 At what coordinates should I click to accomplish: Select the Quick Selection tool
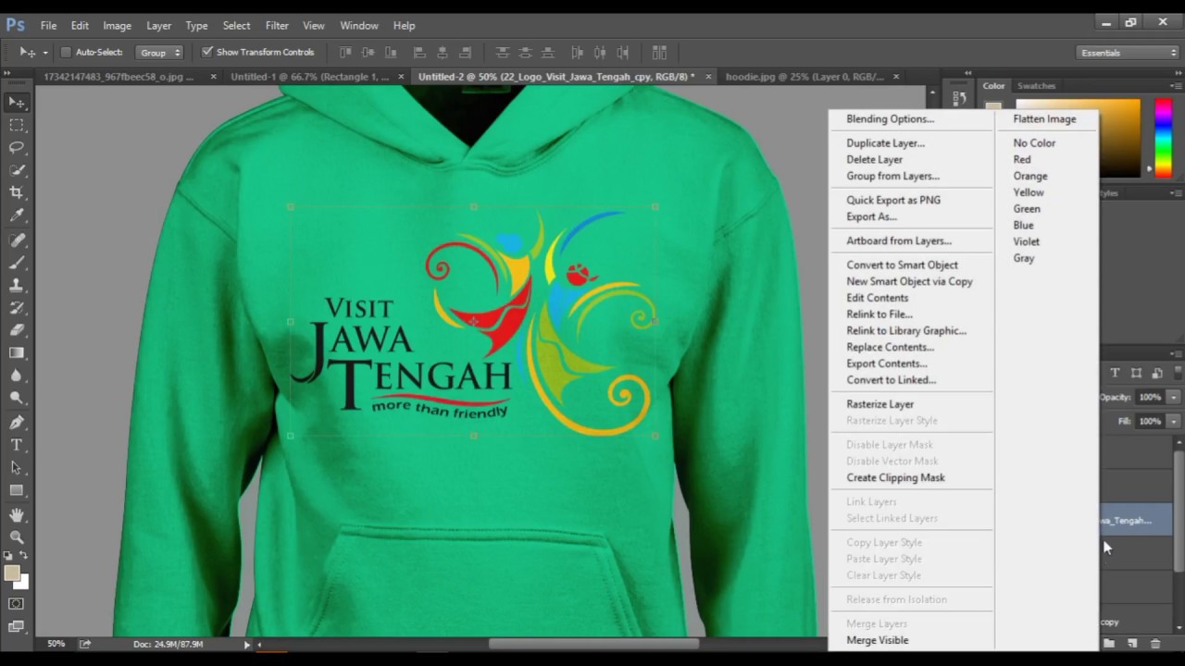[x=17, y=170]
